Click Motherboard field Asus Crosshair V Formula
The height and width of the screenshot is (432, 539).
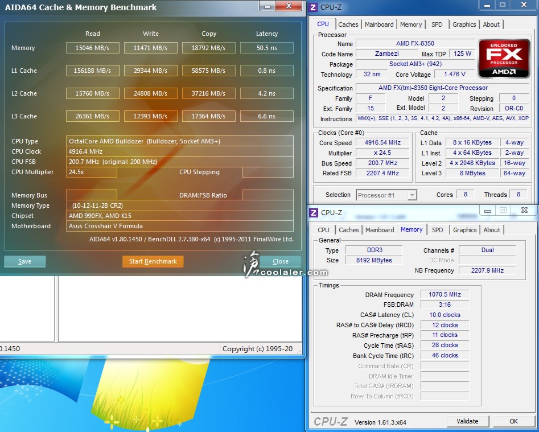180,226
